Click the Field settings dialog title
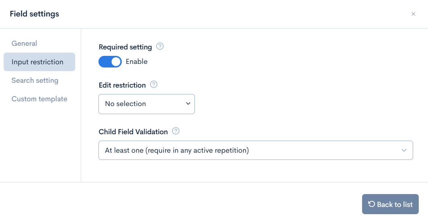Screen dimensions: 428x223 (35, 14)
